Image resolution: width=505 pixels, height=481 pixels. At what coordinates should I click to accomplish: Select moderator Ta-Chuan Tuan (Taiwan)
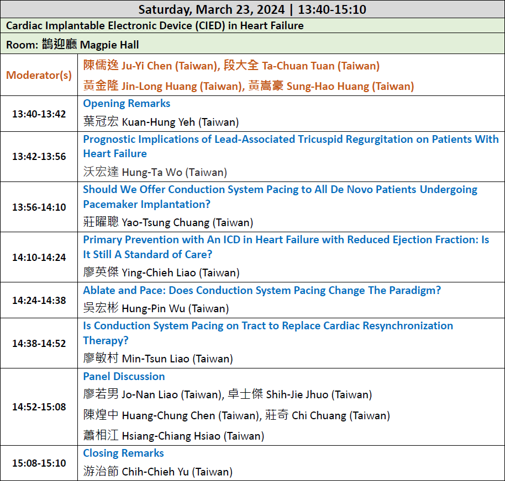[x=302, y=66]
